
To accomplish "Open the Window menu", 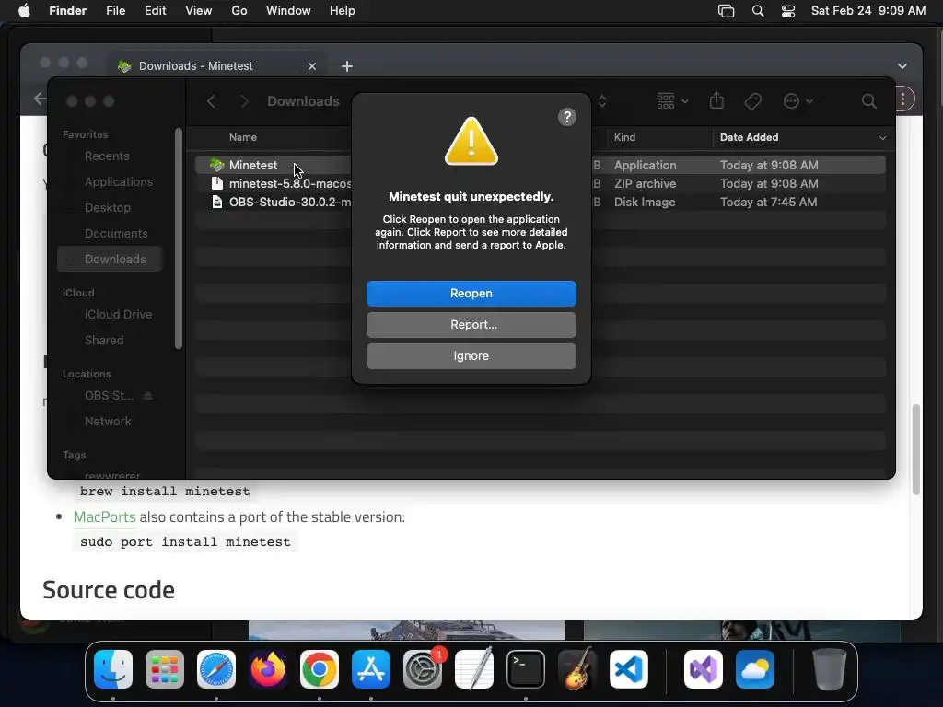I will (288, 11).
